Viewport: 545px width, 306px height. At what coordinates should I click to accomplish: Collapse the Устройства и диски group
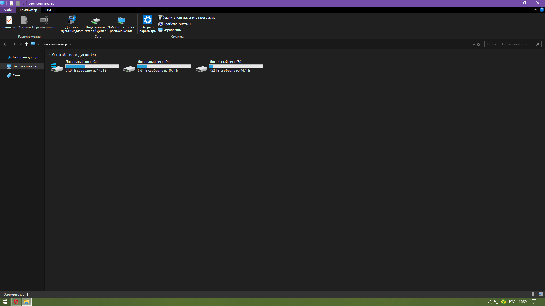(x=49, y=55)
